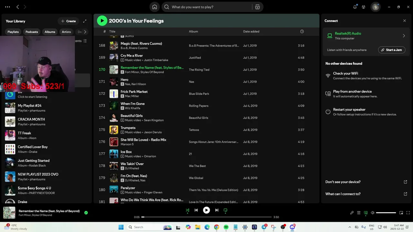Select the Podcasts filter tab
The height and width of the screenshot is (232, 413).
pos(32,32)
